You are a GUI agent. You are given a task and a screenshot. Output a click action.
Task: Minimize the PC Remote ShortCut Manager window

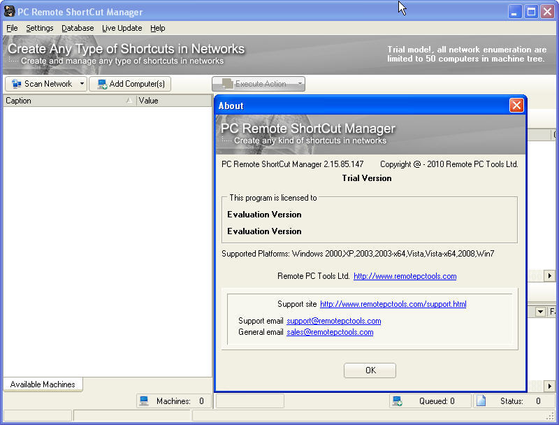(x=514, y=12)
